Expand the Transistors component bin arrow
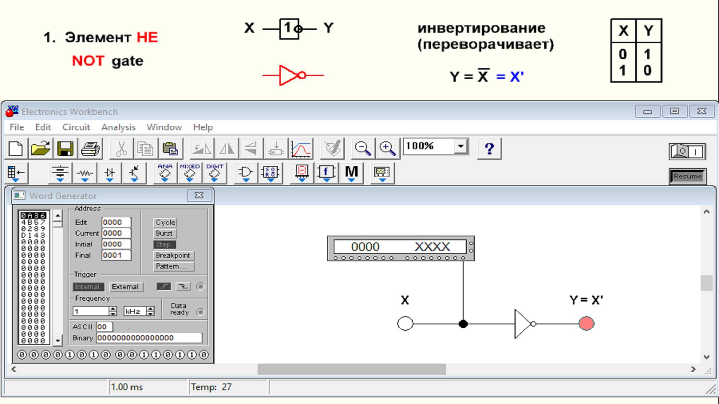The width and height of the screenshot is (719, 404). click(x=134, y=180)
